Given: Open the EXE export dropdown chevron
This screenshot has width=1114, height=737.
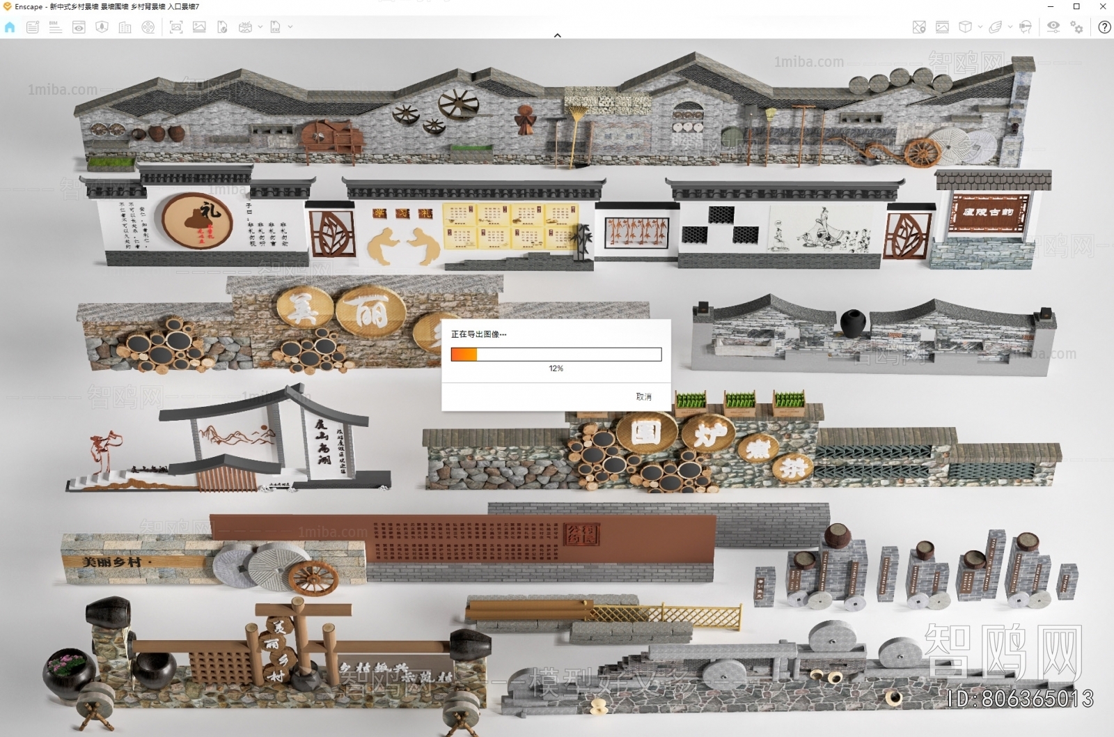Looking at the screenshot, I should [x=290, y=28].
